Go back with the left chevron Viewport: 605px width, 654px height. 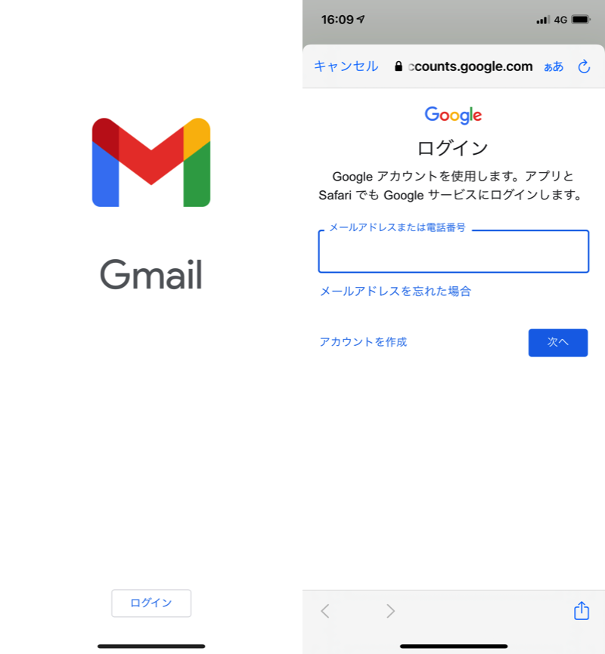[x=325, y=611]
